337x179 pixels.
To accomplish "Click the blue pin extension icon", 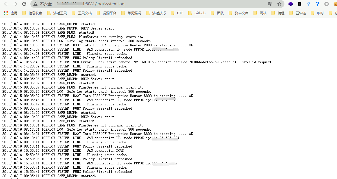I will (309, 4).
